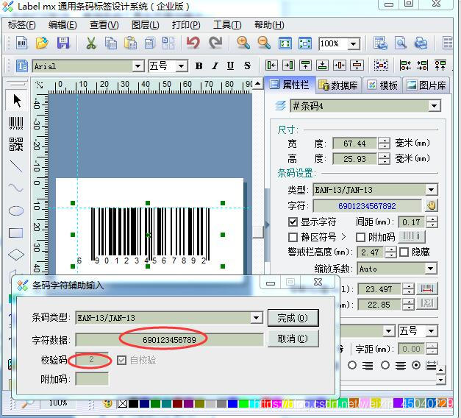The height and width of the screenshot is (418, 461).
Task: Open barcode character helper hand icon
Action: pyautogui.click(x=431, y=205)
